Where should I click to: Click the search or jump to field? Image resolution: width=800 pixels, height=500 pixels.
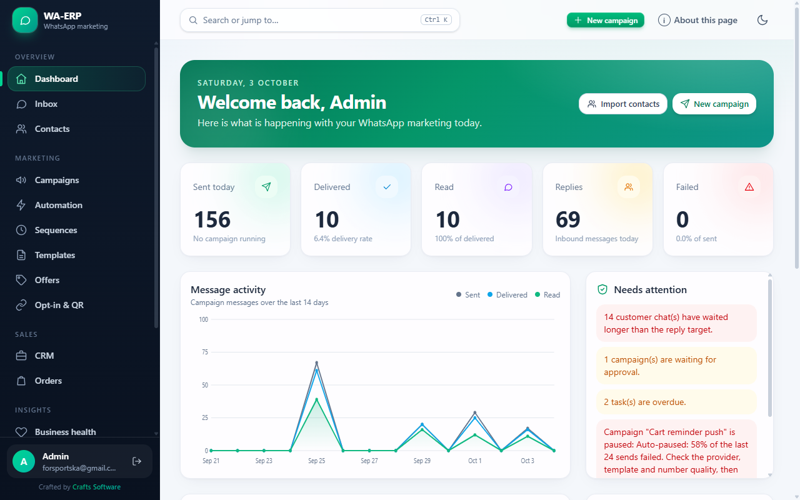(320, 20)
